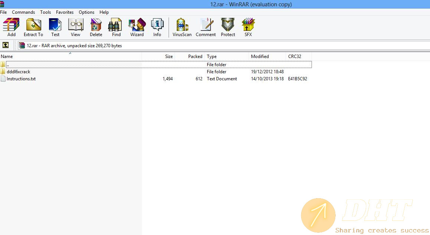430x235 pixels.
Task: Run Test on the archive
Action: click(55, 28)
